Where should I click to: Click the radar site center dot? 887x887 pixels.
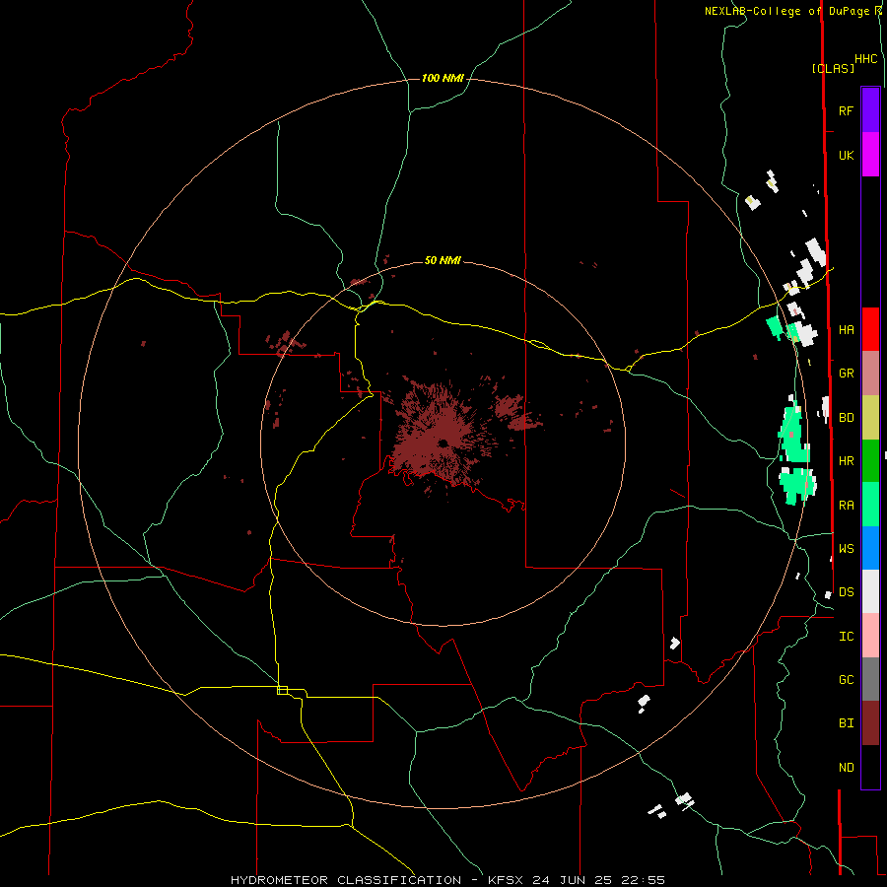pyautogui.click(x=443, y=443)
